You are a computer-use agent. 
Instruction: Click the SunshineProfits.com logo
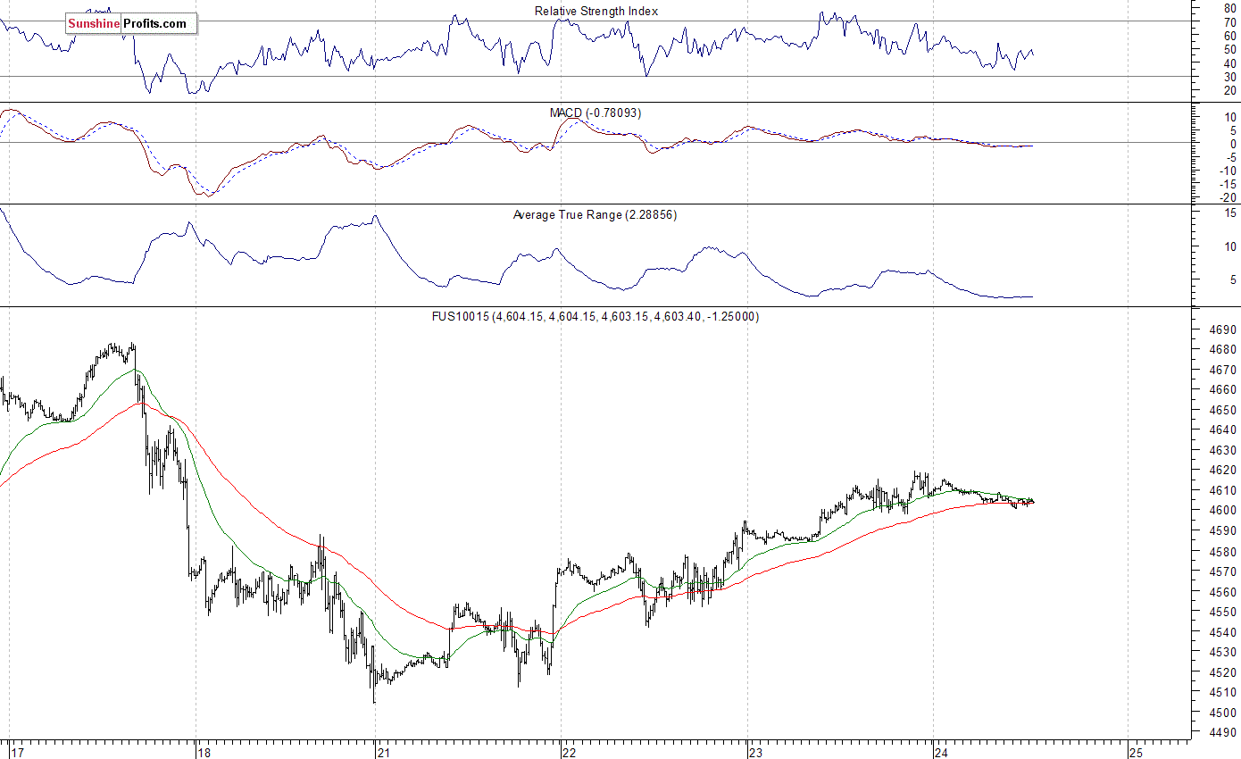130,23
